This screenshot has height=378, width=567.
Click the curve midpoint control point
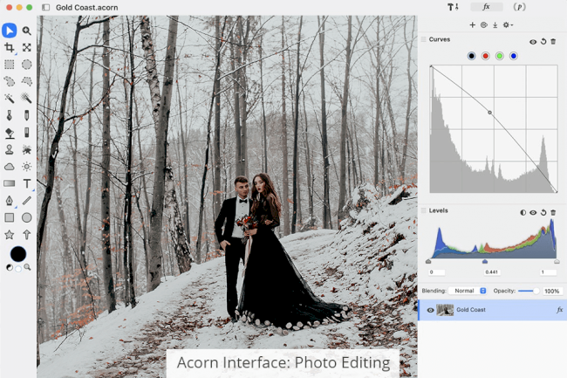[490, 113]
